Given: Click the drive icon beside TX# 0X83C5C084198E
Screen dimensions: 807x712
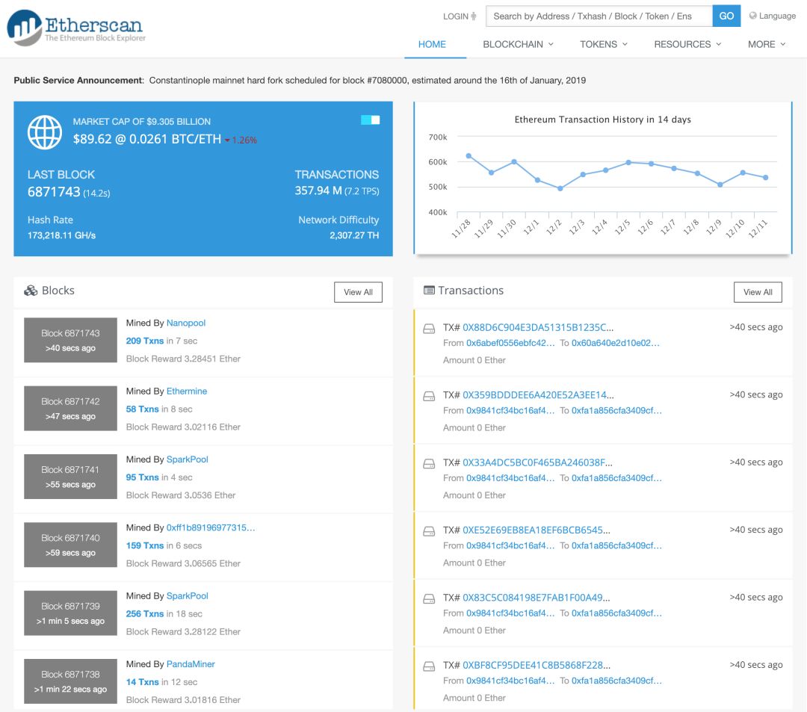Looking at the screenshot, I should [x=429, y=599].
